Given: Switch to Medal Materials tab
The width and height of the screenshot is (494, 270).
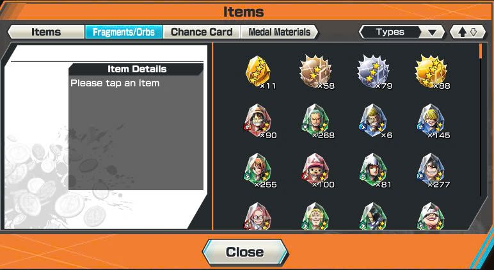Looking at the screenshot, I should pyautogui.click(x=280, y=32).
